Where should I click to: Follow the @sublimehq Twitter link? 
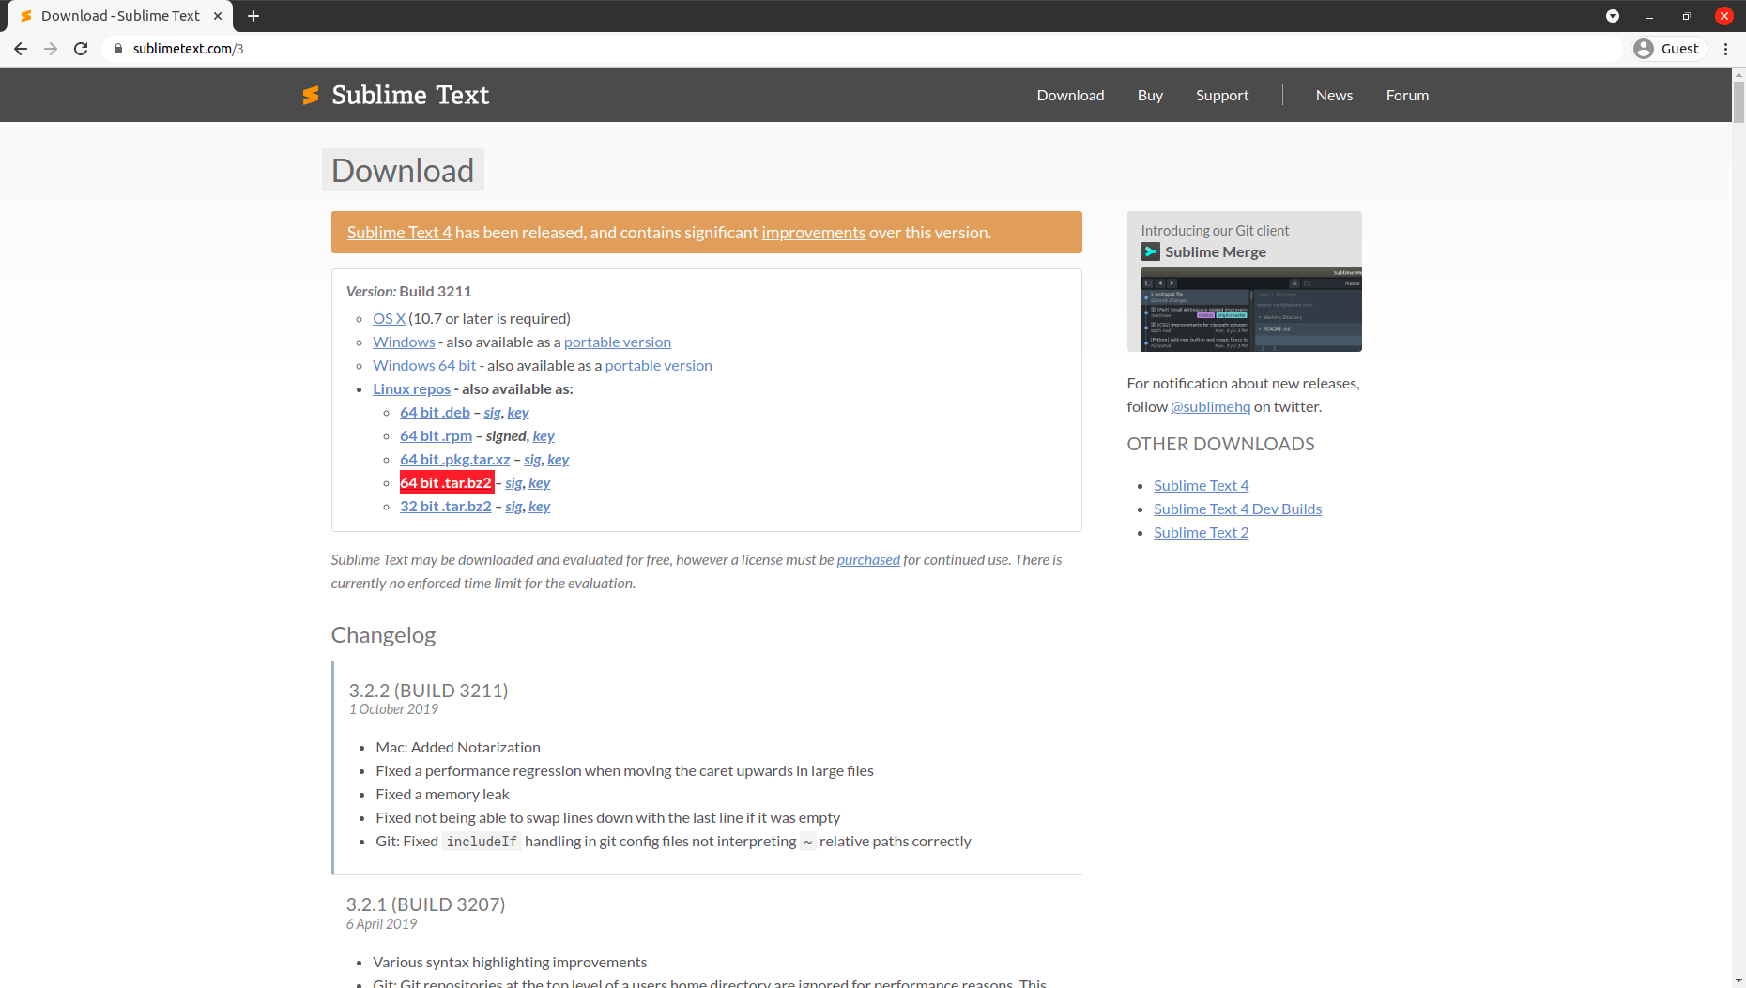pyautogui.click(x=1210, y=406)
